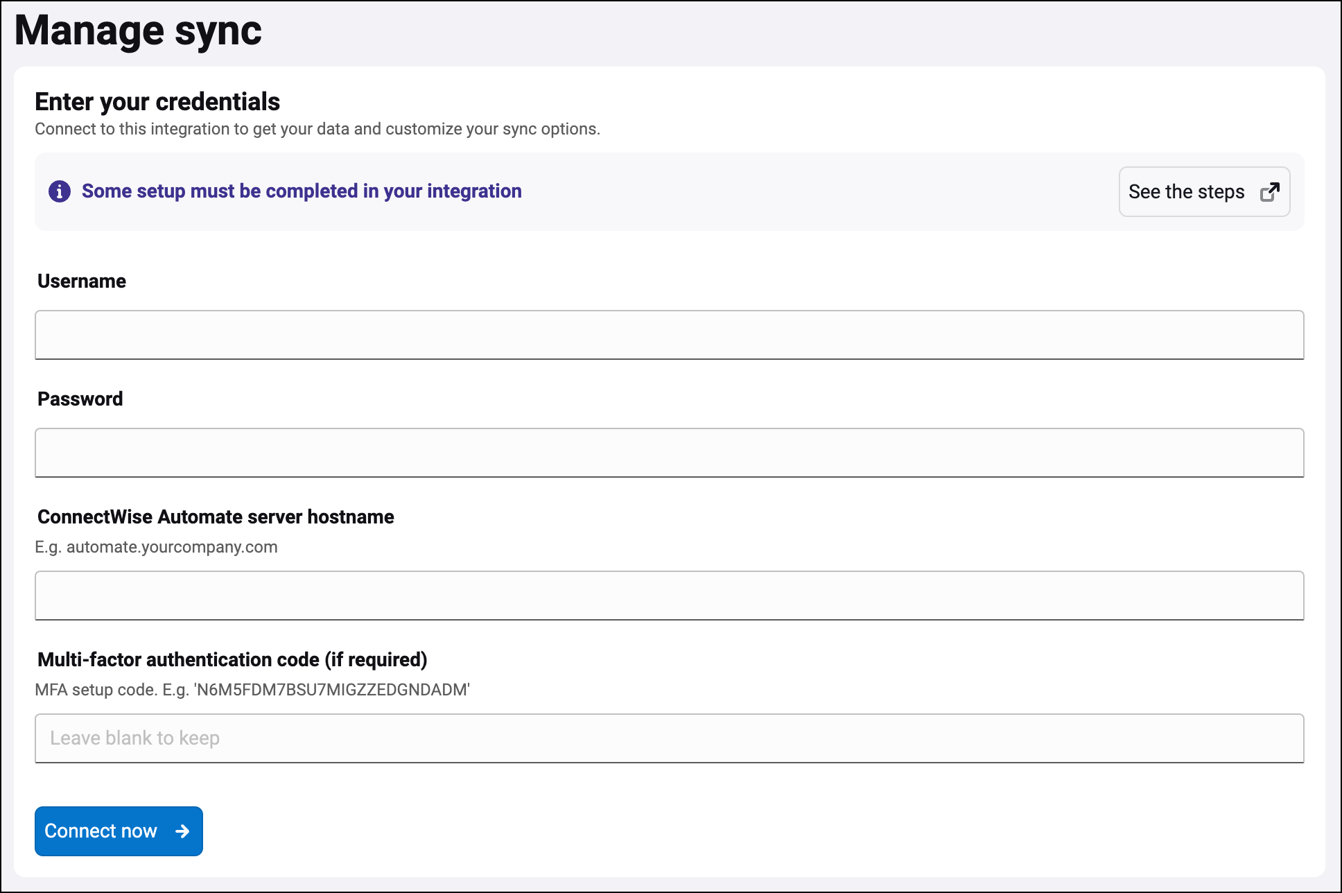Click the Leave blank to keep placeholder

pyautogui.click(x=135, y=738)
